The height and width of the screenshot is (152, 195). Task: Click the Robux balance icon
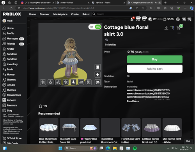coord(150,19)
